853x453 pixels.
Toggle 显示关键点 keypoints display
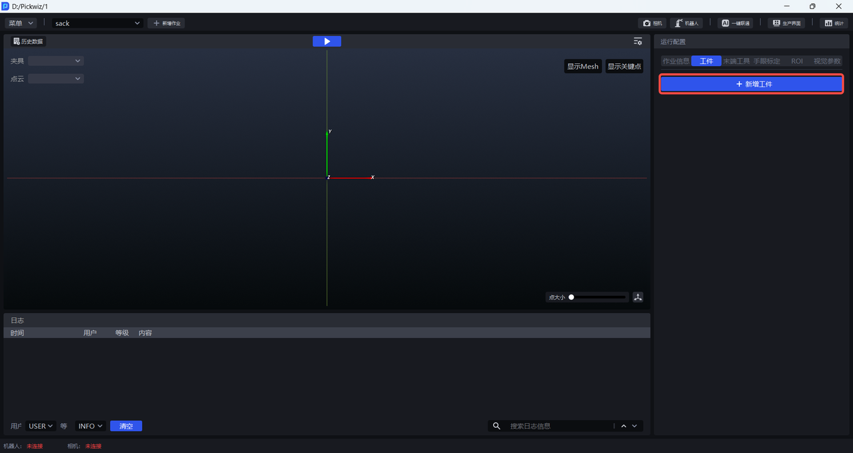tap(624, 67)
